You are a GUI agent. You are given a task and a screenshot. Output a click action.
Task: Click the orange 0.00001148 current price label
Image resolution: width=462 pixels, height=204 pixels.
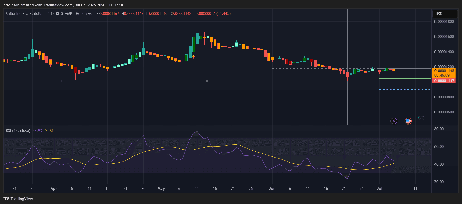[x=444, y=71]
